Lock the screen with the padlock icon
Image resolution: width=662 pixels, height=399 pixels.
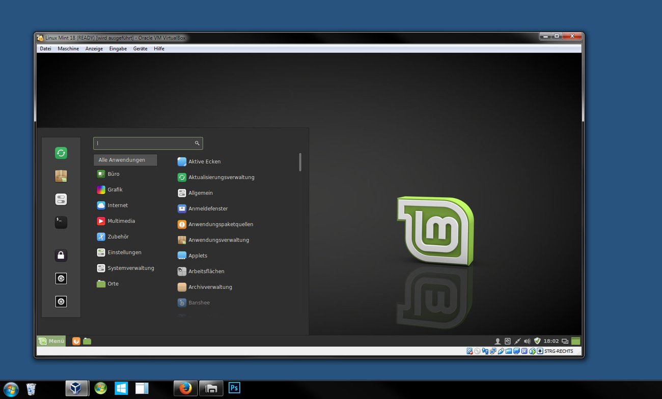61,255
